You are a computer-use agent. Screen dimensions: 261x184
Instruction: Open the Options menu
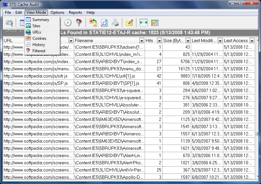(57, 12)
